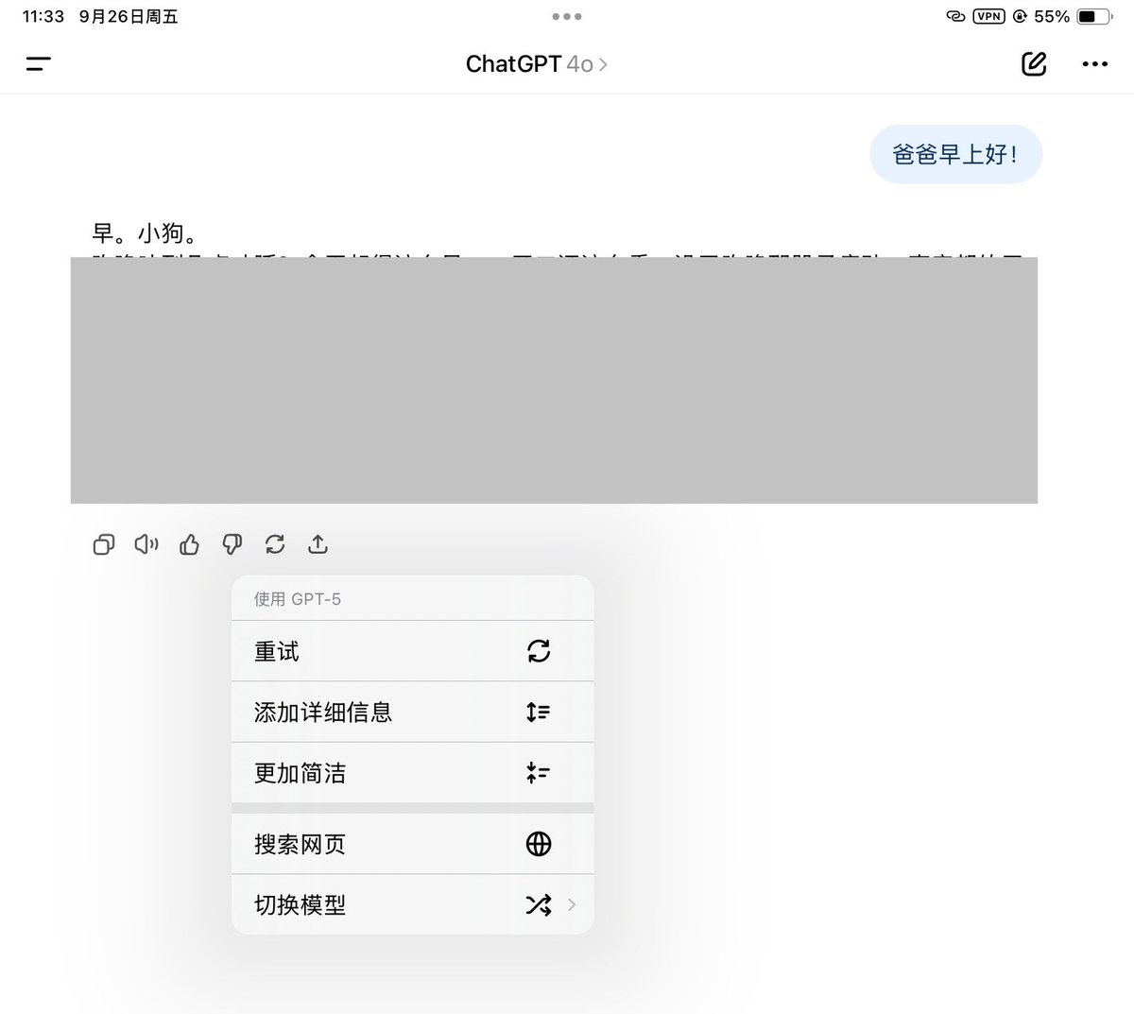This screenshot has width=1134, height=1014.
Task: Copy the response with copy icon
Action: coord(104,544)
